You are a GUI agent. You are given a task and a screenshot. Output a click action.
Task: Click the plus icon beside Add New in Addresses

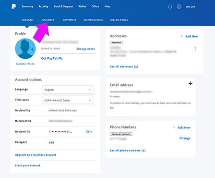pos(181,37)
